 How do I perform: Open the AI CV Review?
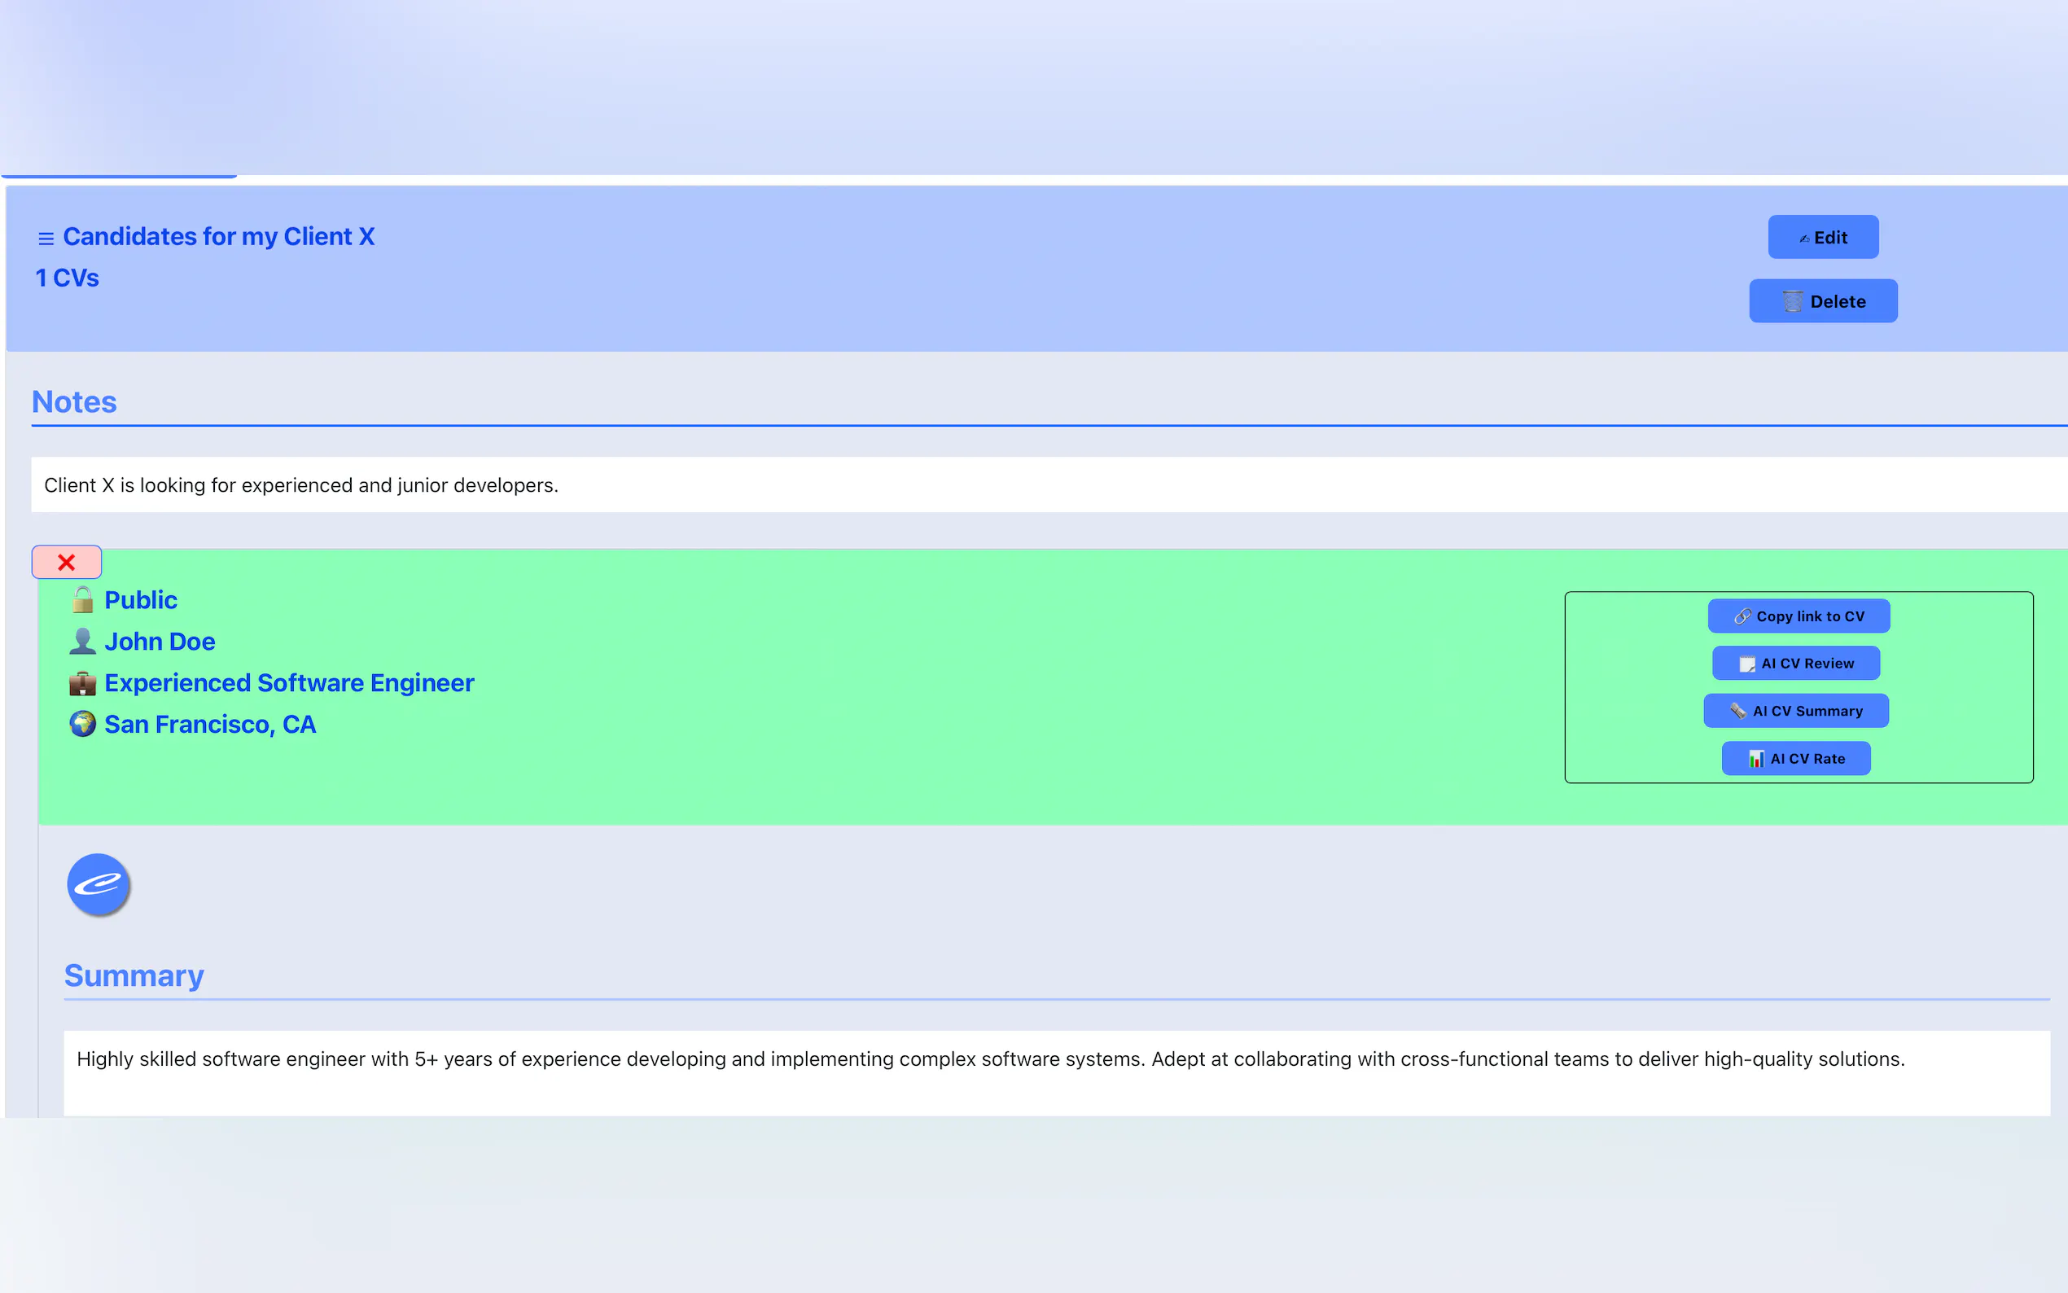(1795, 663)
